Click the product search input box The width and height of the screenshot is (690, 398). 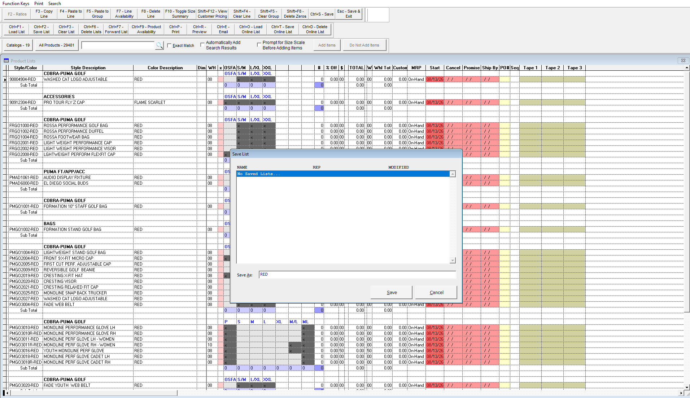pos(118,45)
